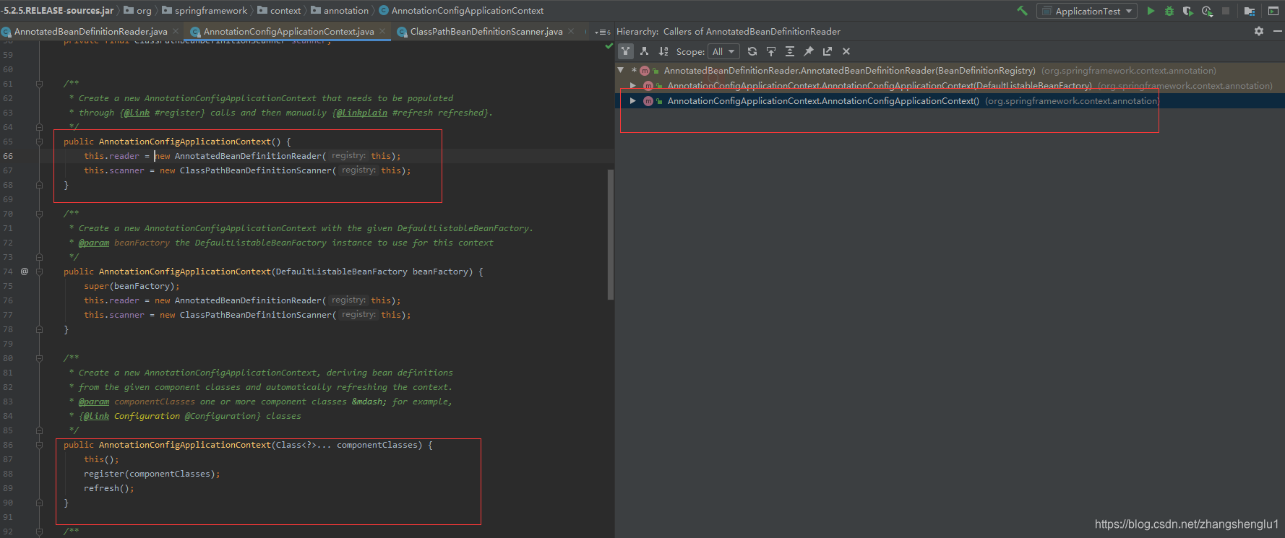Click refresh() call on line 89
This screenshot has height=538, width=1285.
[x=109, y=488]
